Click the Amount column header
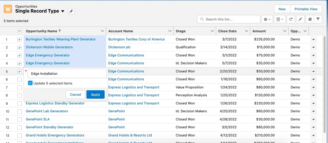 [259, 31]
